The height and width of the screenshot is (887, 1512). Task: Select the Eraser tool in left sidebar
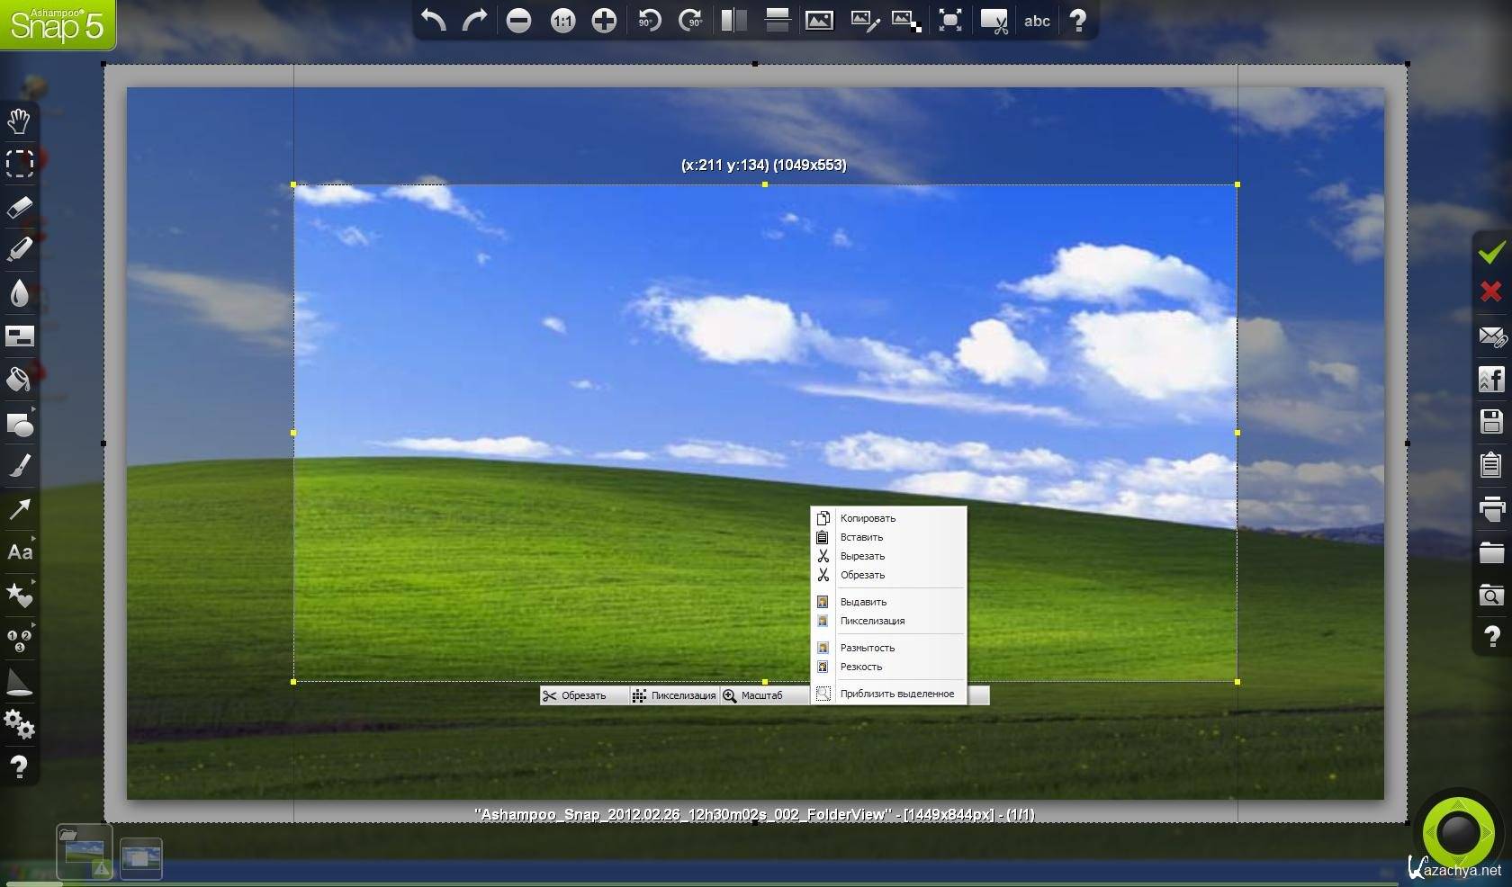click(19, 207)
